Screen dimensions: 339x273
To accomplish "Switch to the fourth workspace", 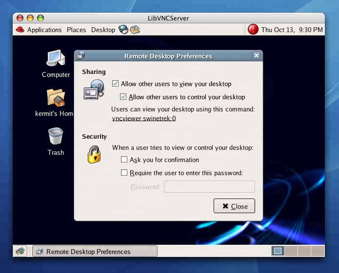I will pos(318,251).
